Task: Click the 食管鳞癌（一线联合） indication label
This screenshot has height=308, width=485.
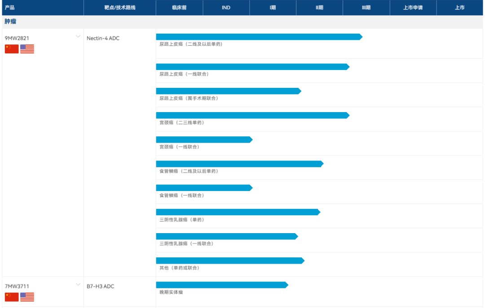Action: click(182, 195)
